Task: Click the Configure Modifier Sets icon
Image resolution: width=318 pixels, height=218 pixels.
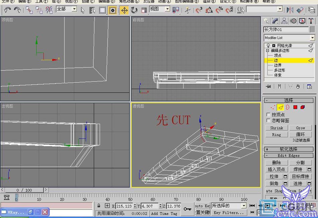Action: (309, 87)
